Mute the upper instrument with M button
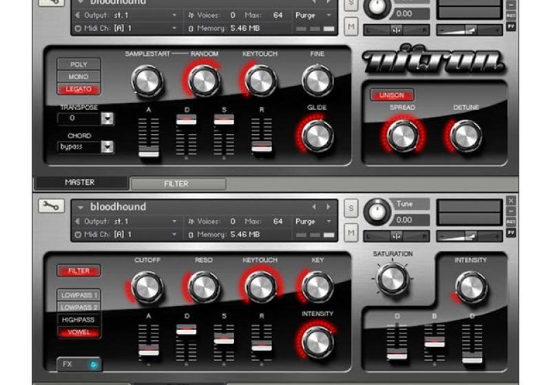Image resolution: width=551 pixels, height=385 pixels. [x=351, y=27]
